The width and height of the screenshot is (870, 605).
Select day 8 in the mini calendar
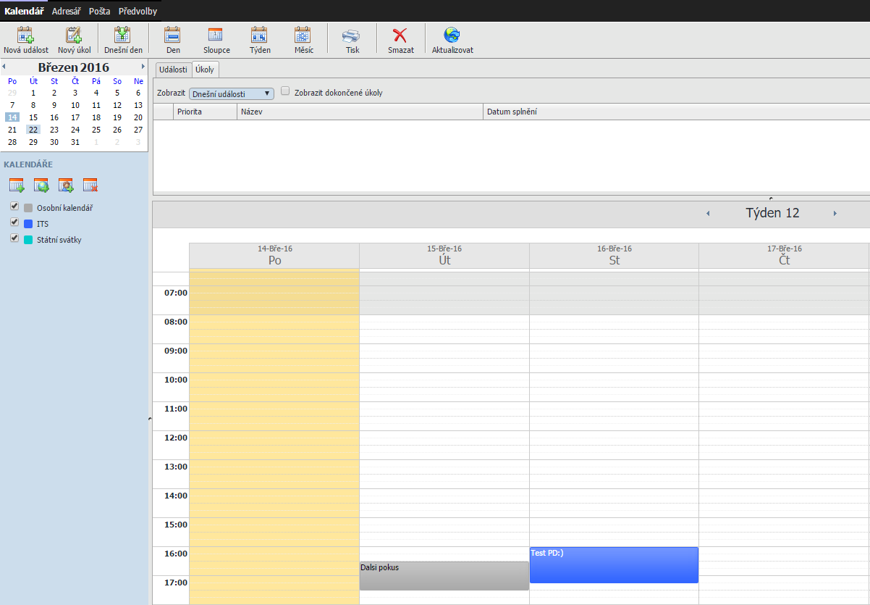33,105
